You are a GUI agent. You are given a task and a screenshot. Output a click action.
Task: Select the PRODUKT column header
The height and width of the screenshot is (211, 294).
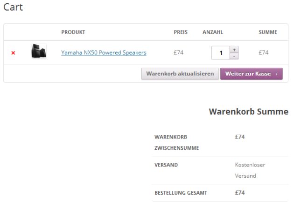pos(73,32)
